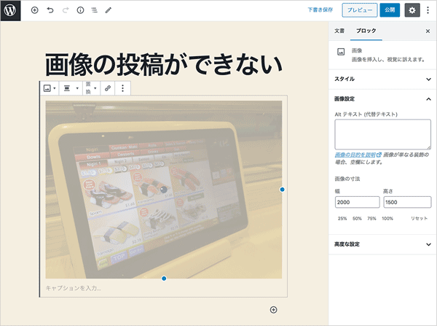The image size is (437, 326).
Task: Click the image's right-edge resize handle
Action: tap(282, 190)
